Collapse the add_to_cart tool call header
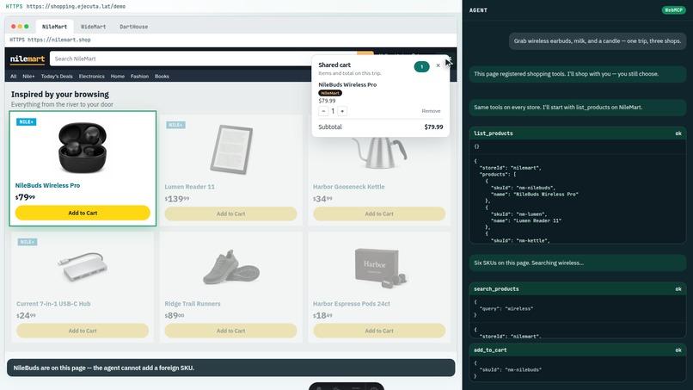 pyautogui.click(x=577, y=350)
